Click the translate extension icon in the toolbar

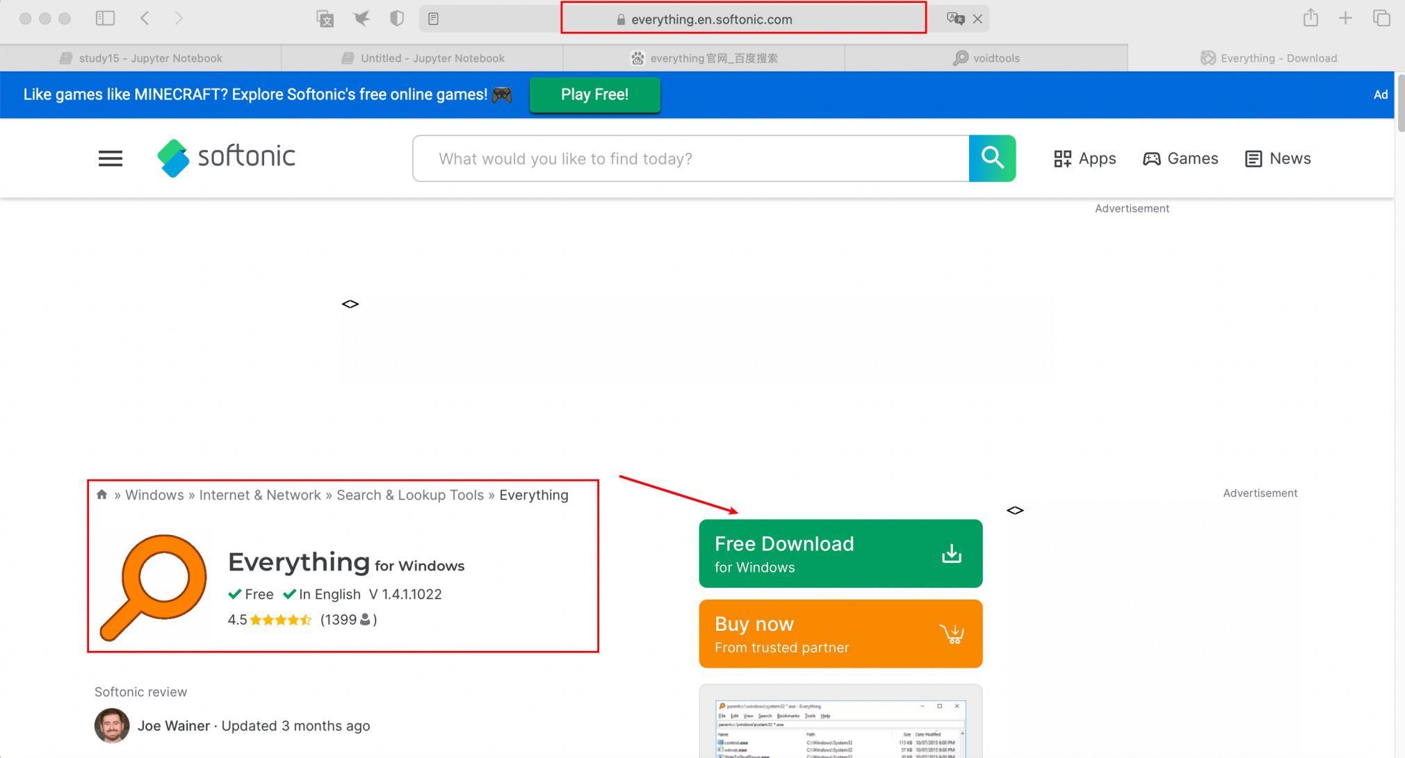[x=325, y=19]
